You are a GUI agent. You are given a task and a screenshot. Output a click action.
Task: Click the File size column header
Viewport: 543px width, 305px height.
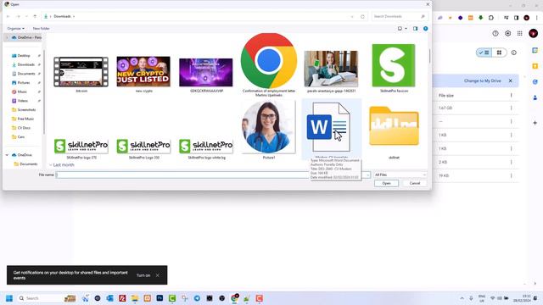point(446,95)
